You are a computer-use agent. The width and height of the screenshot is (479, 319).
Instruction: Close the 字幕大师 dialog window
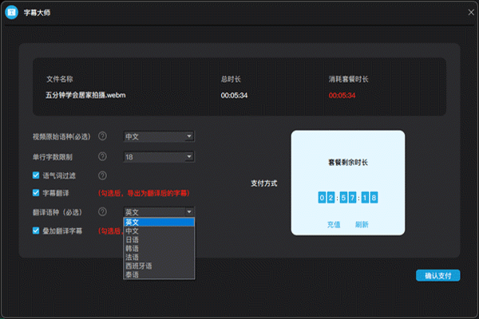(467, 12)
